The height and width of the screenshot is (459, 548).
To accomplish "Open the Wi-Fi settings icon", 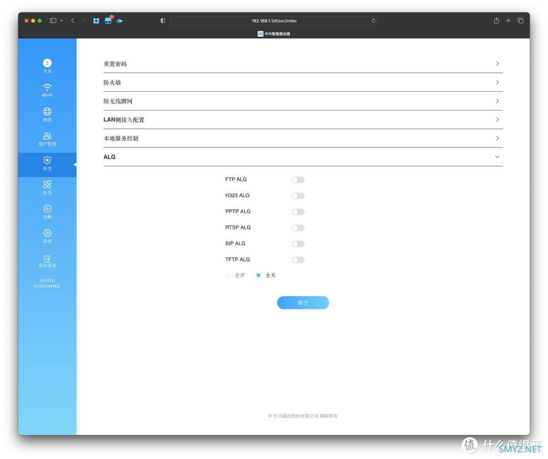I will click(47, 87).
